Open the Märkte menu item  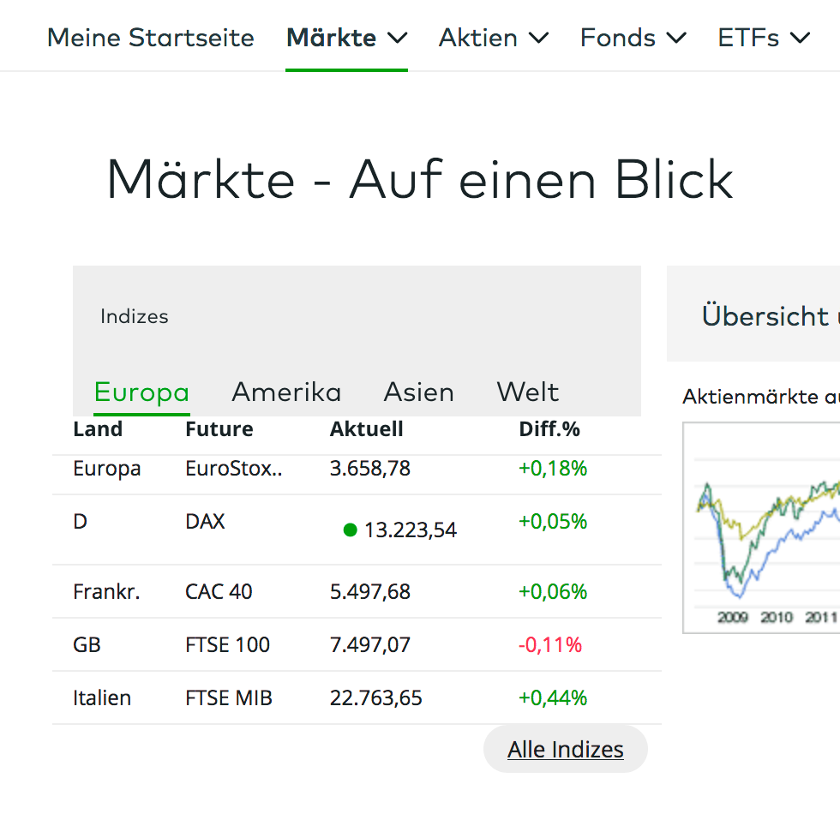pyautogui.click(x=330, y=37)
